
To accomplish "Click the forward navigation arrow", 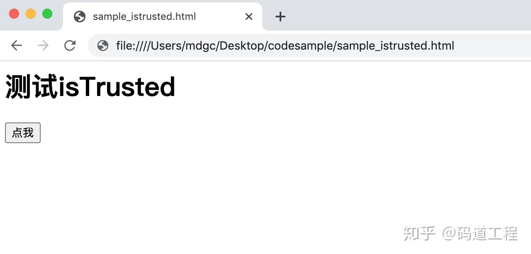I will pos(43,46).
